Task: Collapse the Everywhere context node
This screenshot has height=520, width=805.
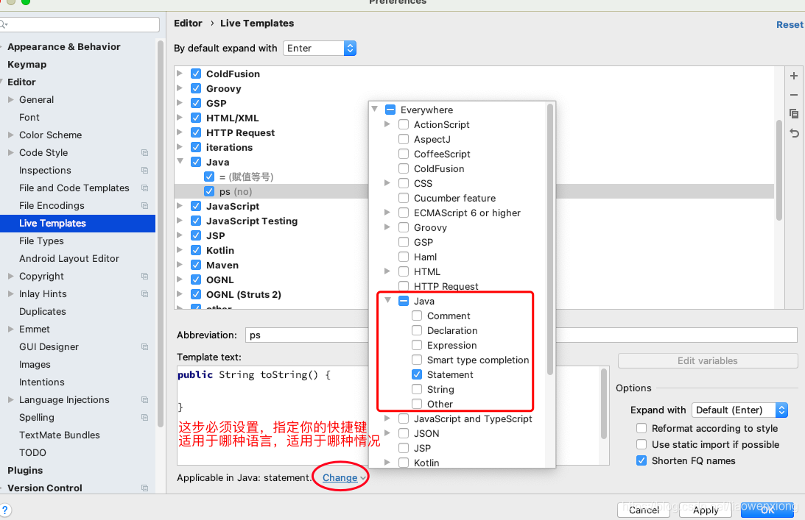Action: coord(375,110)
